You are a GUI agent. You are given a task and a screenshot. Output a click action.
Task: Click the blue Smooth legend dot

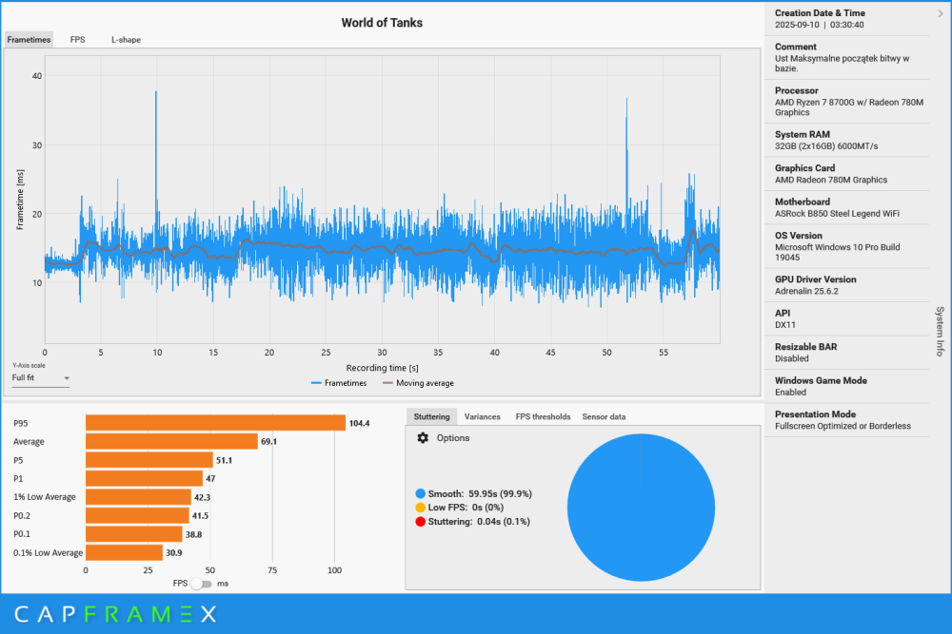coord(420,494)
